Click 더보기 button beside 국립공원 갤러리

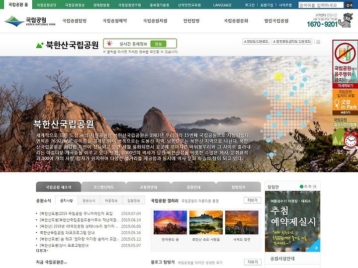253,201
